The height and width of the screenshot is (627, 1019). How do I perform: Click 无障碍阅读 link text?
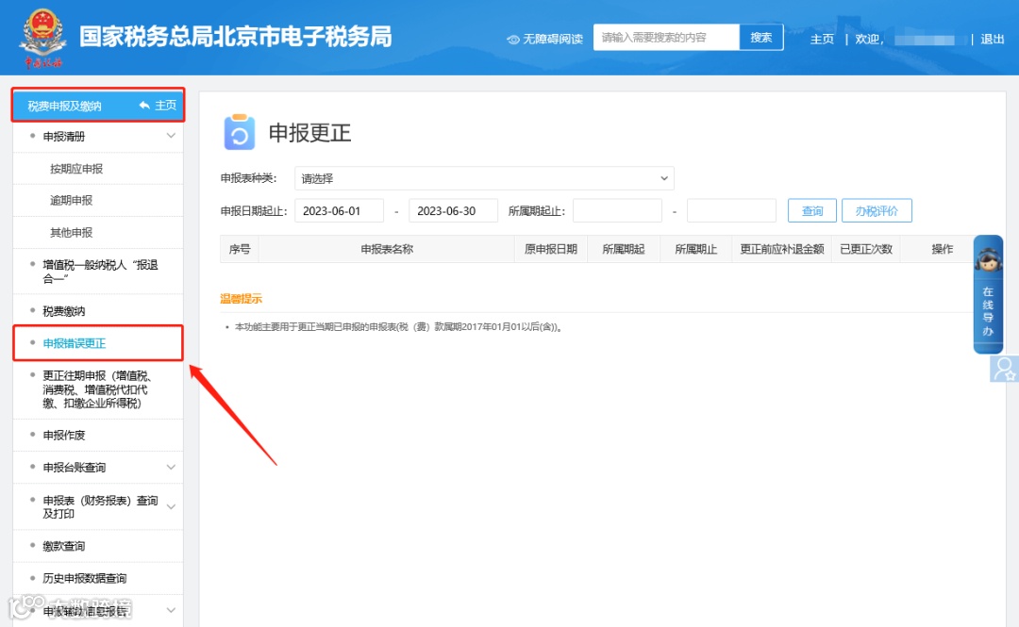point(553,39)
